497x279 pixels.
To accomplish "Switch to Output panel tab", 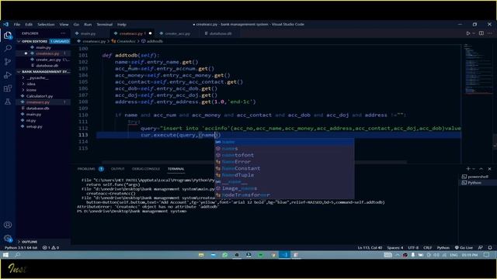I will pyautogui.click(x=117, y=169).
